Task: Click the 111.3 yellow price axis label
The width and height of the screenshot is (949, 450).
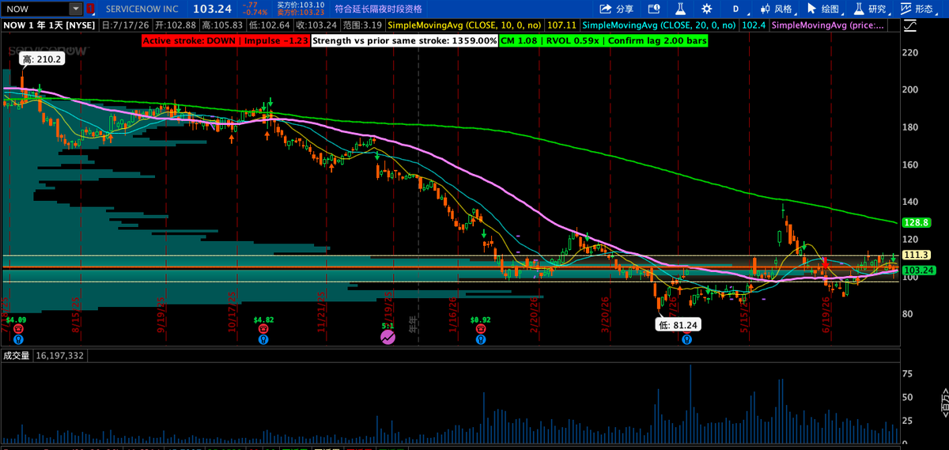Action: 915,255
